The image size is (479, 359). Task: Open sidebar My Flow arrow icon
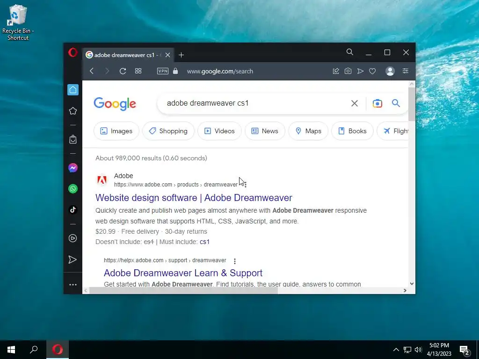pos(73,259)
